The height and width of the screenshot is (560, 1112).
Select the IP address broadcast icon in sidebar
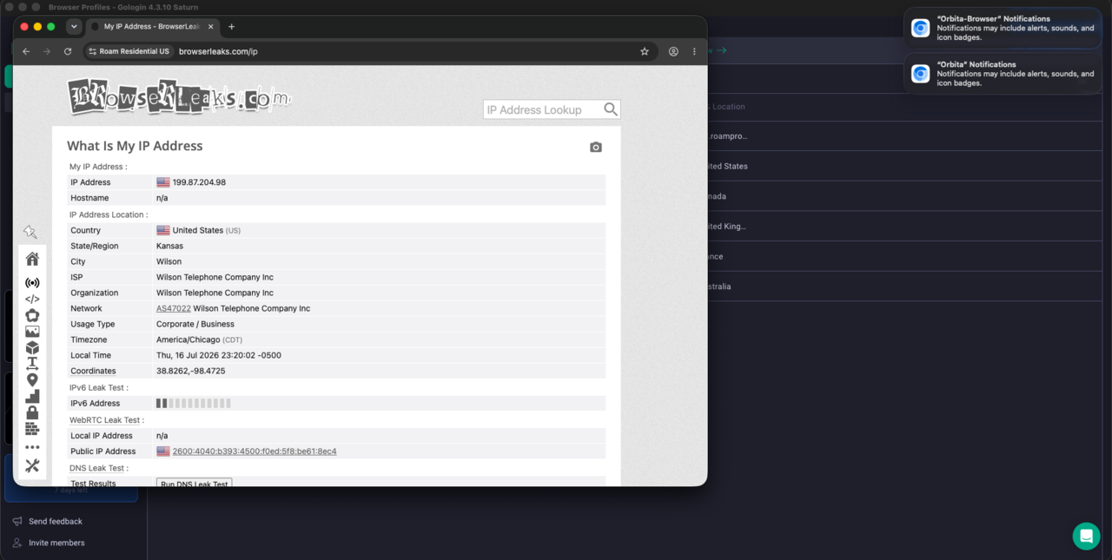click(32, 283)
